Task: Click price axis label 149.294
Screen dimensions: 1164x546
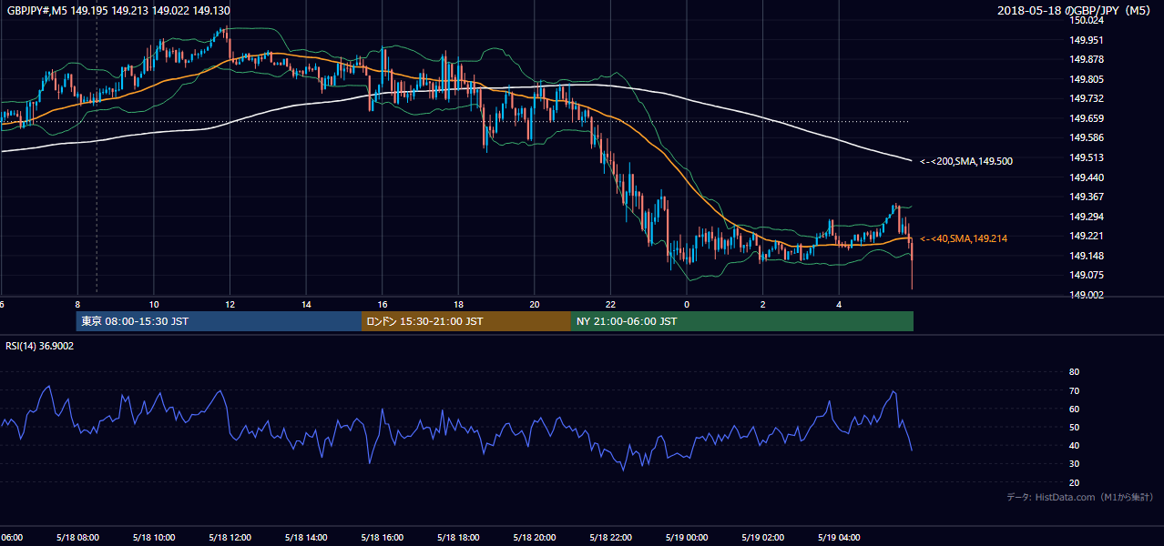Action: coord(1087,217)
